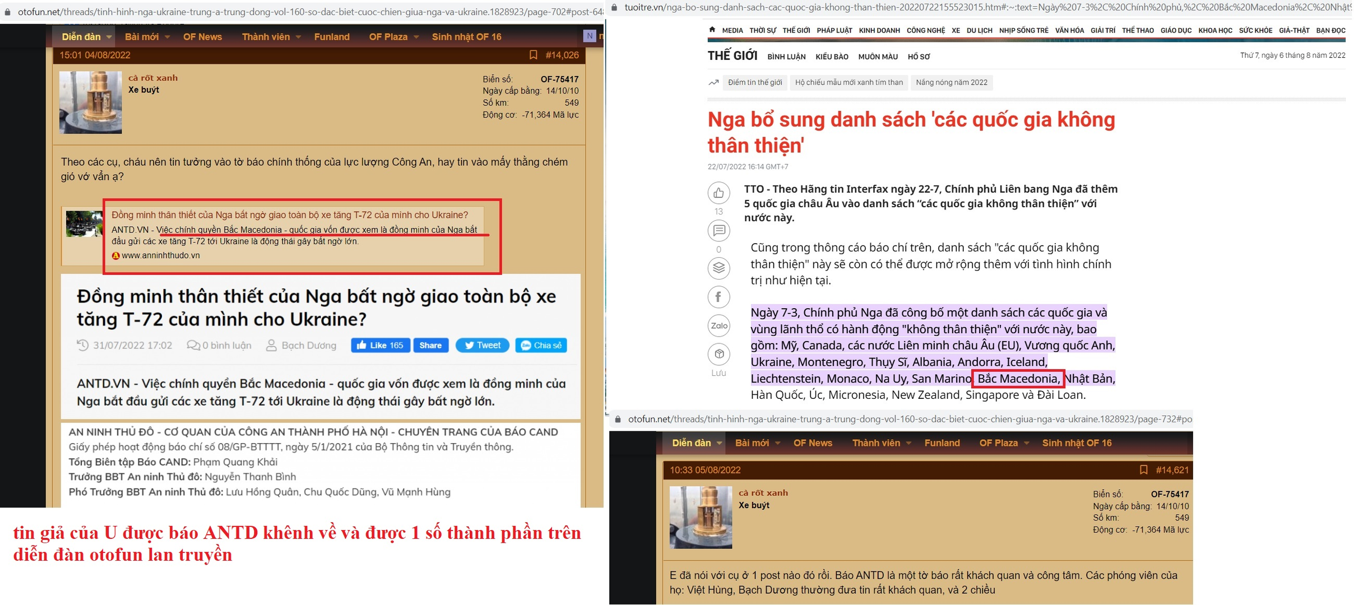Open post permalink #14,026
The image size is (1354, 605).
click(562, 55)
